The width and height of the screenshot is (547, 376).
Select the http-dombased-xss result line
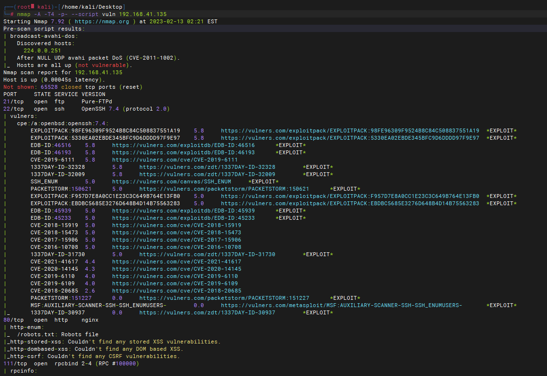point(95,349)
